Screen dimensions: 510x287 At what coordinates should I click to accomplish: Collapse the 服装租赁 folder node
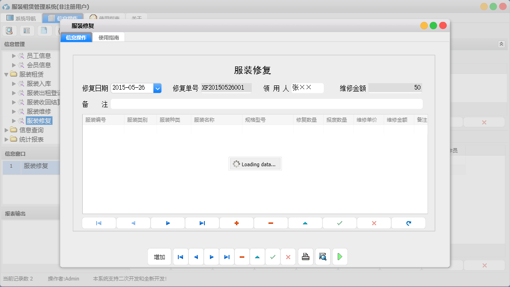pos(7,74)
